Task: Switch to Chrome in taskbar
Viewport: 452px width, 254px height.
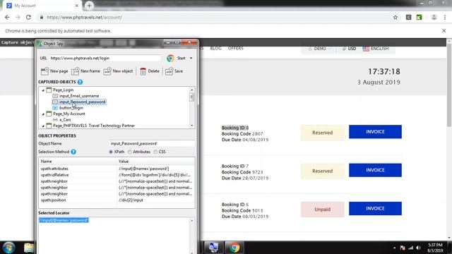Action: pos(234,248)
